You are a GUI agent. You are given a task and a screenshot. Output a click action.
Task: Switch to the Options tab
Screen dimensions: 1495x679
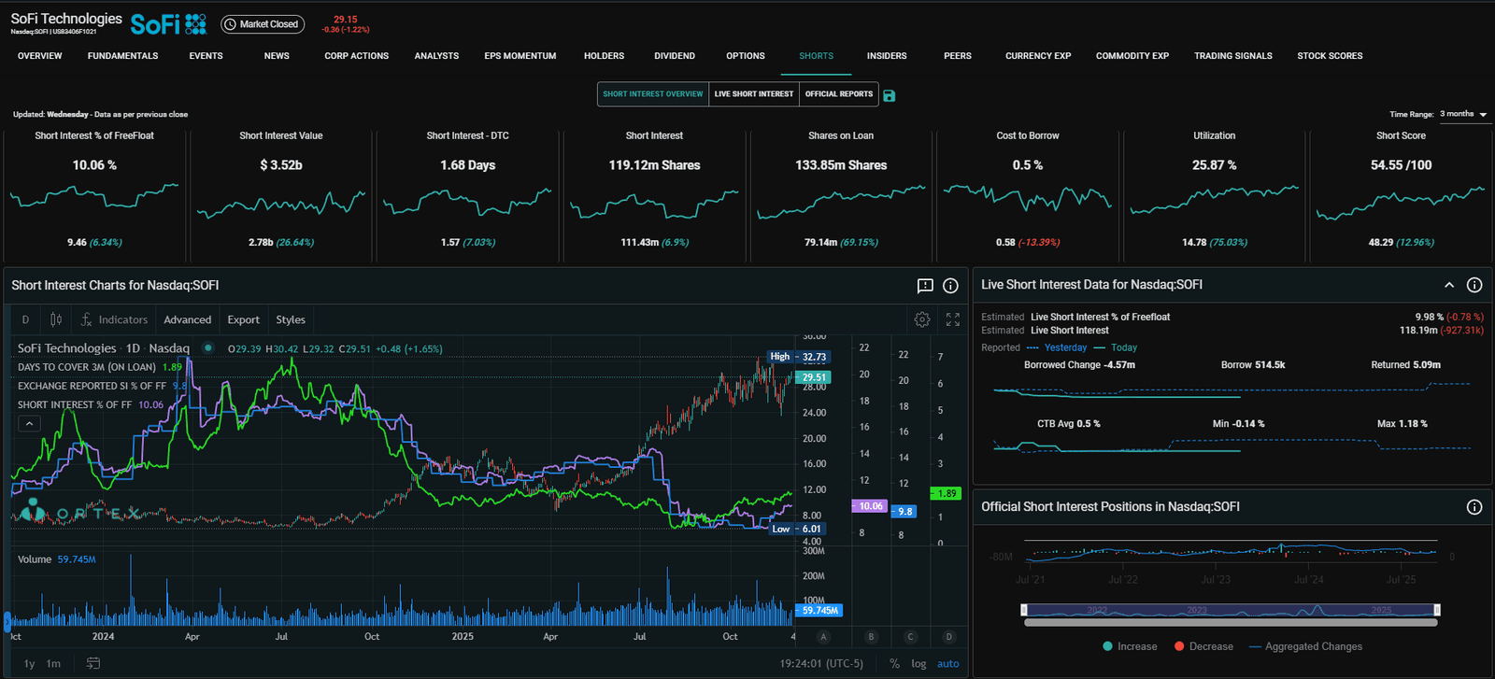coord(745,56)
